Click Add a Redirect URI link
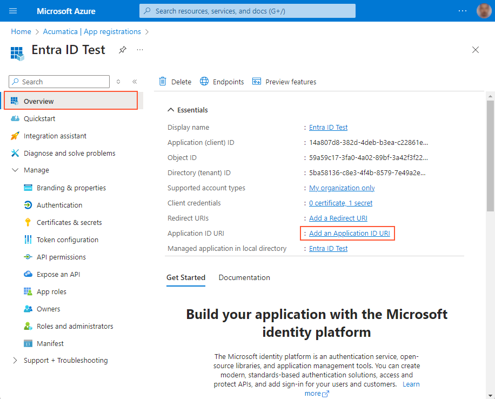The height and width of the screenshot is (399, 495). [338, 218]
